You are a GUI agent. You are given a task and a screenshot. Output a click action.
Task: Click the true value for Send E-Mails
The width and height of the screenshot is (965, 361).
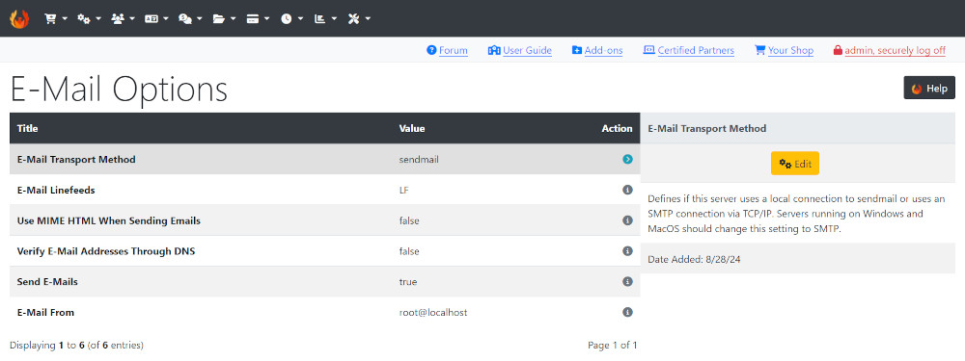point(408,282)
